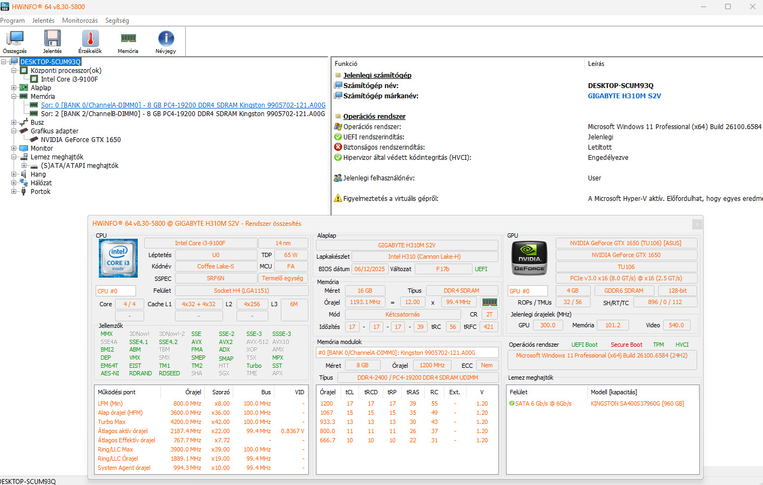The image size is (763, 485).
Task: Click the NVIDIA GeForce logo image
Action: pos(529,258)
